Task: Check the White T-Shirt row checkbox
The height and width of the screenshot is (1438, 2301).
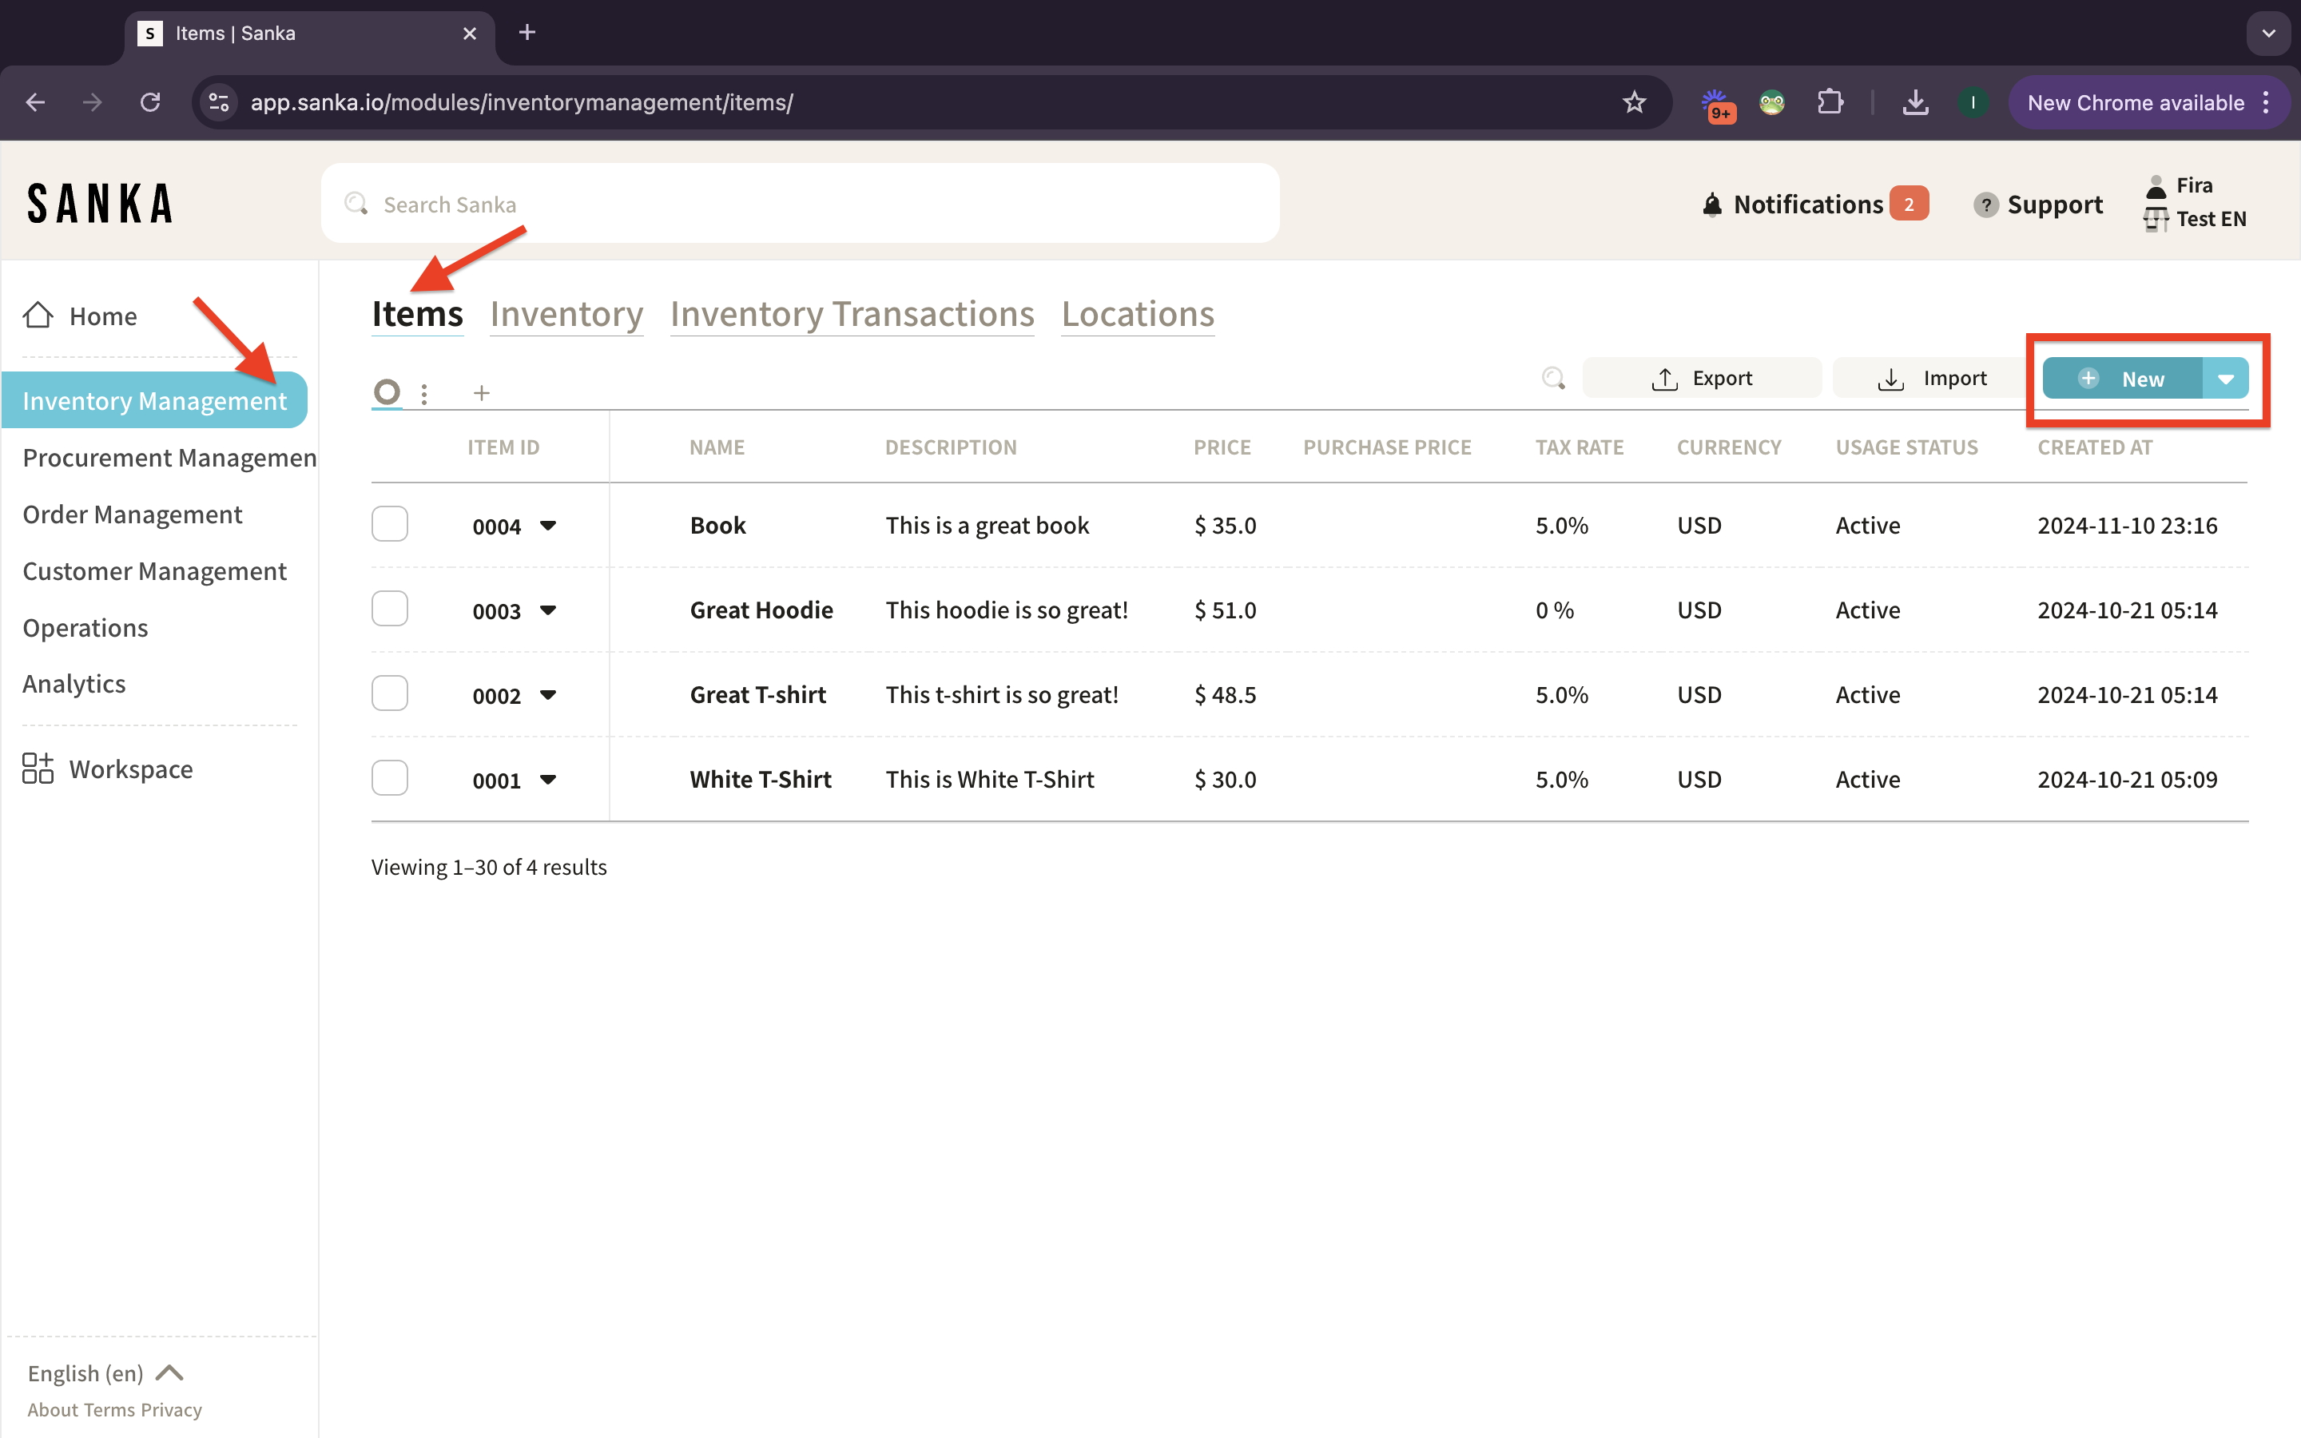Action: (x=390, y=778)
